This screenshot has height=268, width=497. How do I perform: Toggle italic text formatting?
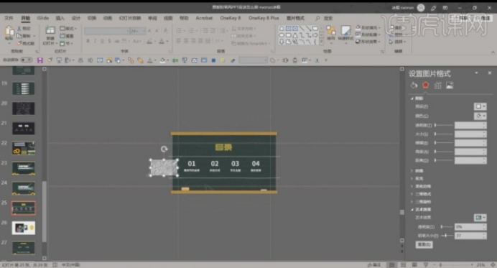click(95, 41)
